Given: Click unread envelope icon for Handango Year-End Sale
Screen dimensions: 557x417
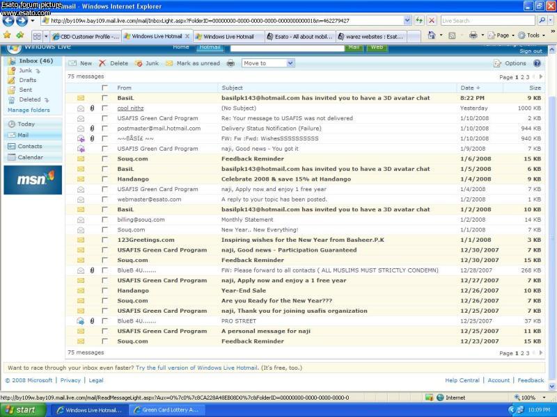Looking at the screenshot, I should coord(81,291).
